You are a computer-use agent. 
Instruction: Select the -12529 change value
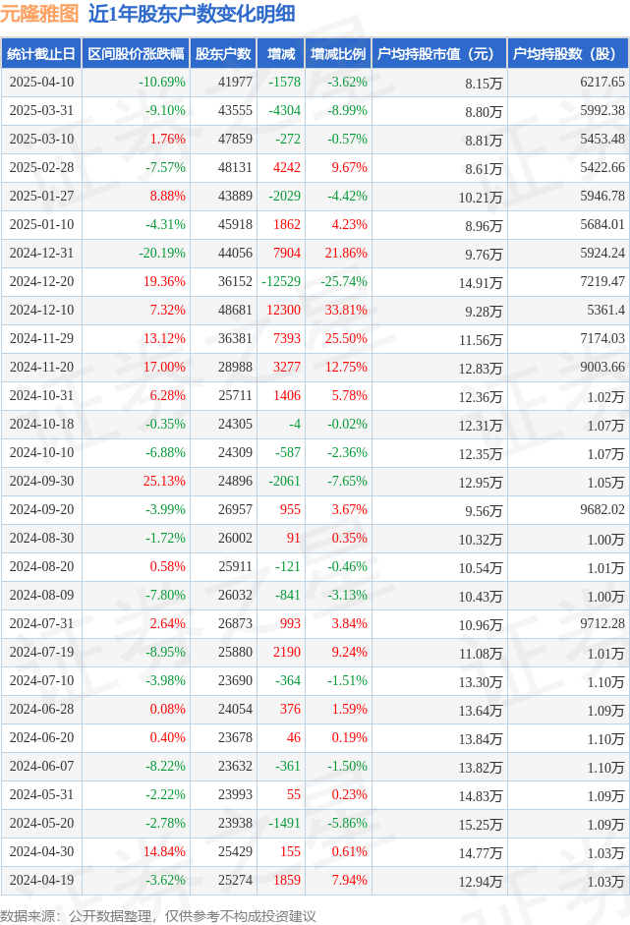[281, 281]
